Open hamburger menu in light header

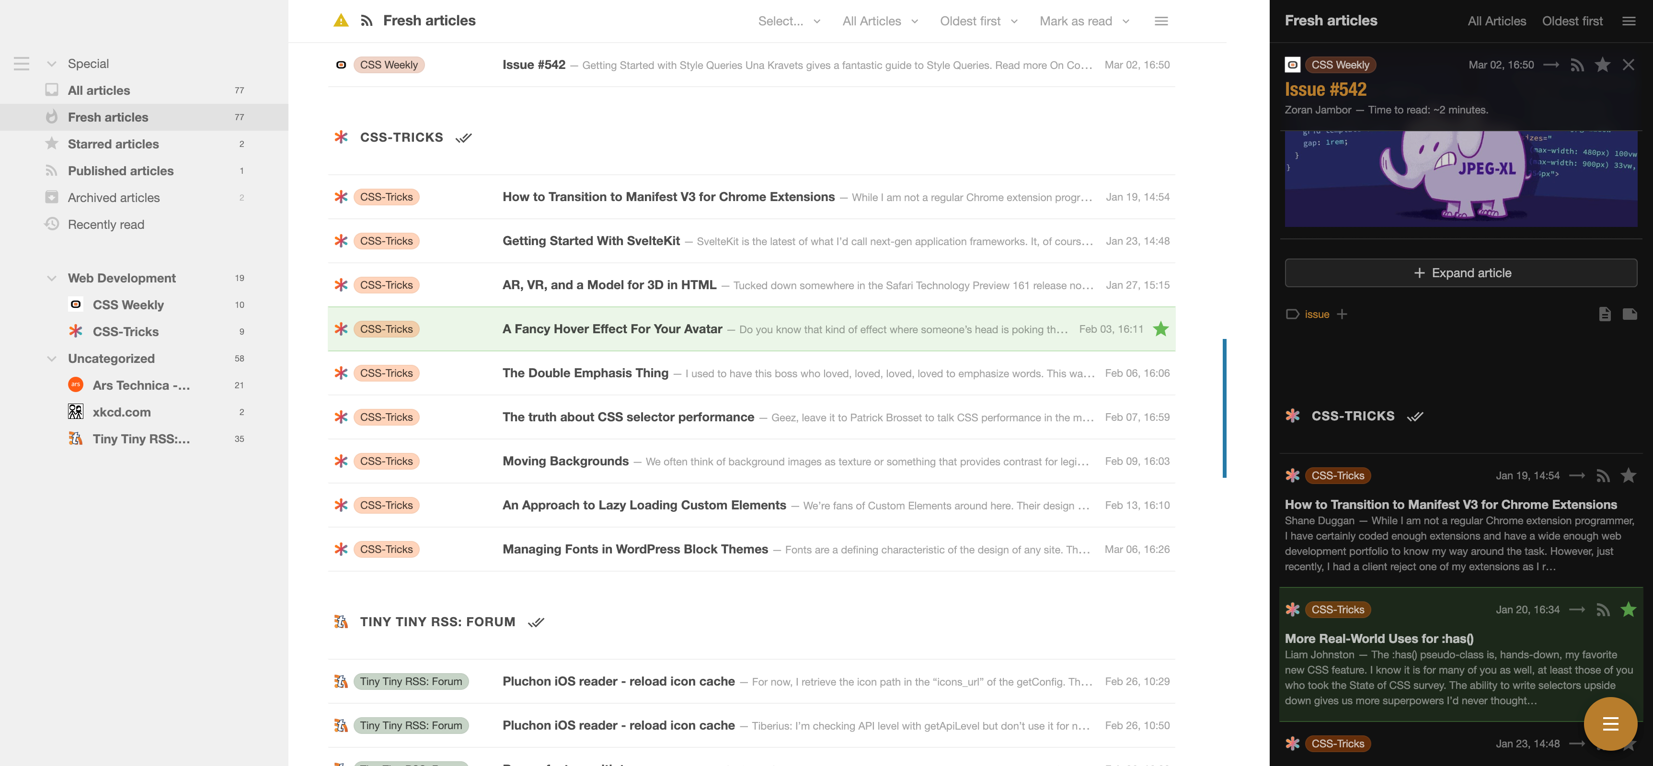1161,21
